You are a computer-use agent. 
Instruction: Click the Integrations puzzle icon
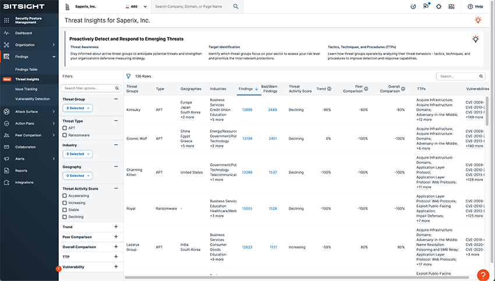[x=6, y=183]
